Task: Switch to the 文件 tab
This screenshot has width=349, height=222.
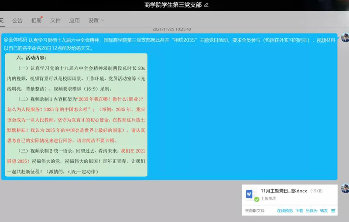Action: 55,20
